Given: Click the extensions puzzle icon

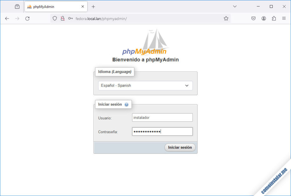Looking at the screenshot, I should pos(274,18).
